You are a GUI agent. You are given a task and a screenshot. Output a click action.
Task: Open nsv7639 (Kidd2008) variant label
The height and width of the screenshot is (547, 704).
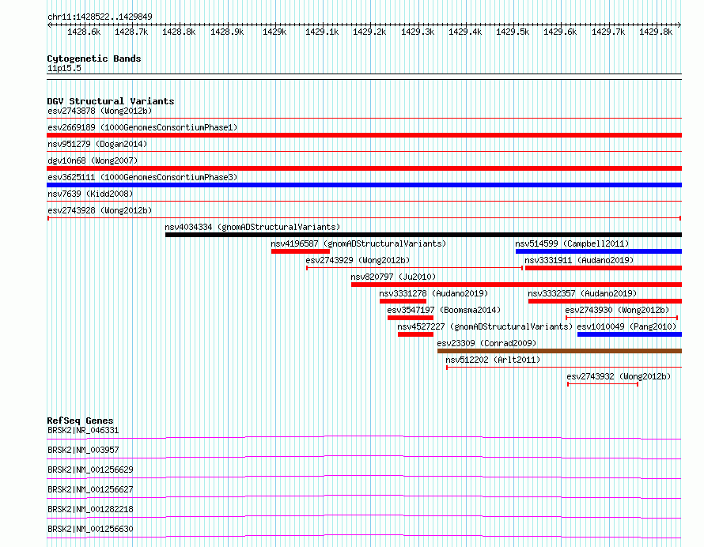coord(90,194)
